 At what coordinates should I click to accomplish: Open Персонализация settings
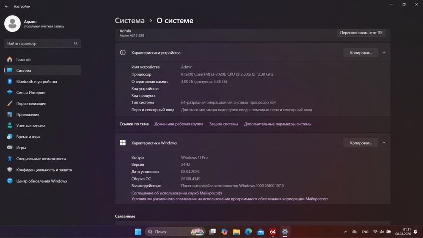[x=43, y=104]
